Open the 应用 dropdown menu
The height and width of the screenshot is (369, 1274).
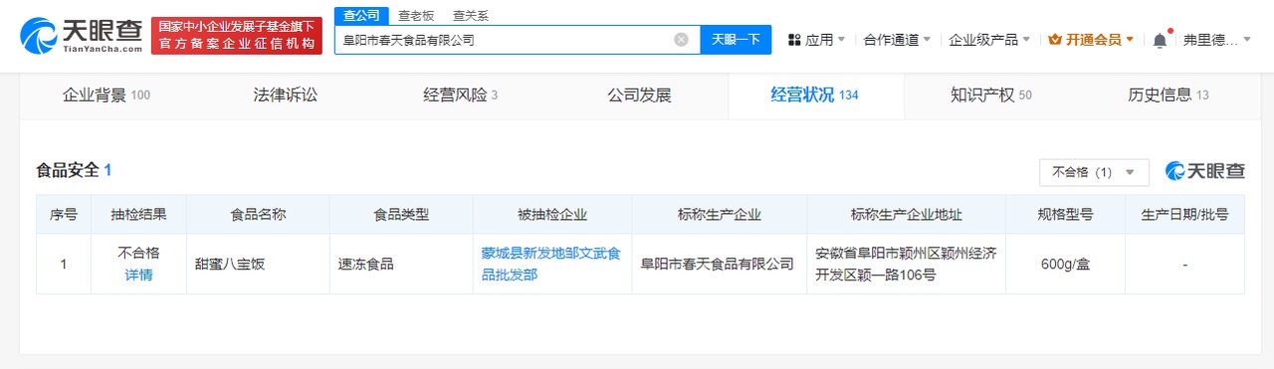(816, 40)
